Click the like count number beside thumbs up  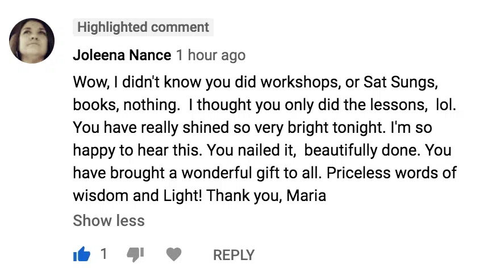pos(103,254)
